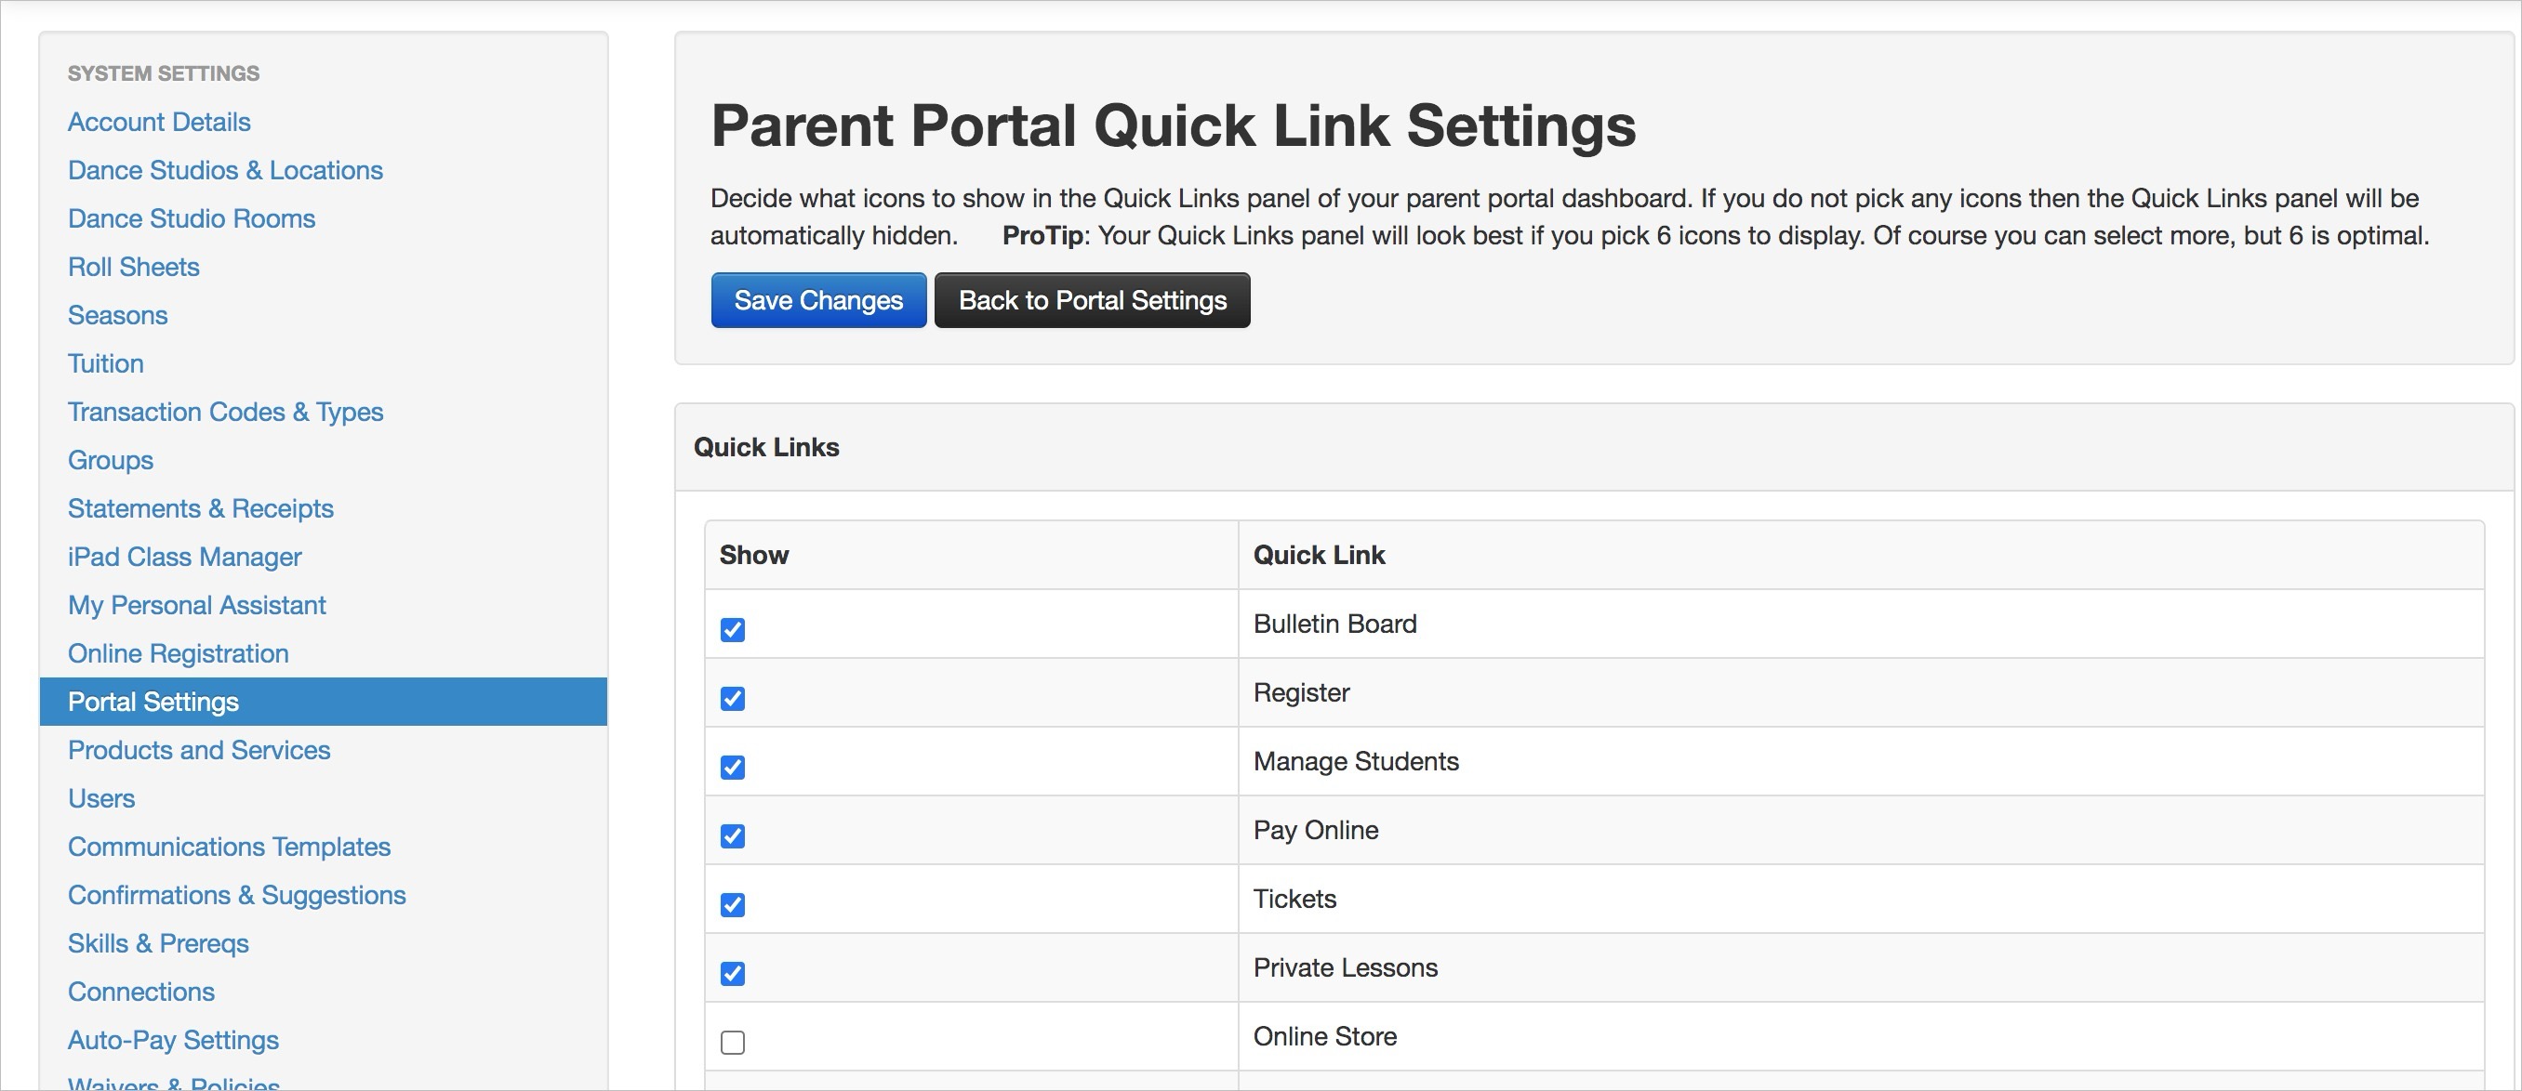Go to Products and Services
The height and width of the screenshot is (1091, 2522).
click(x=199, y=751)
